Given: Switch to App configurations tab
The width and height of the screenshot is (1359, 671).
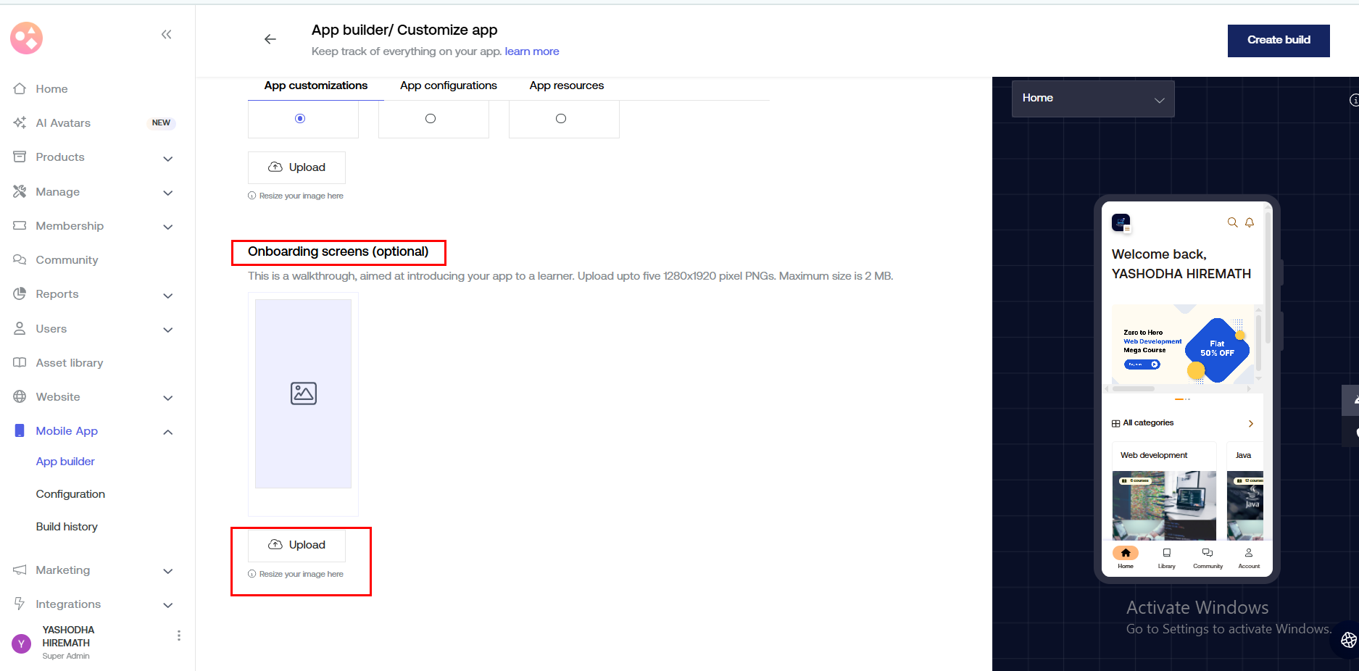Looking at the screenshot, I should [x=448, y=86].
